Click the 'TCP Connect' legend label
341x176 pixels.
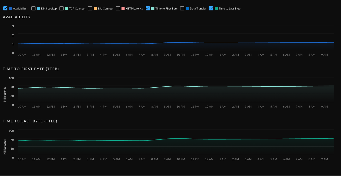coord(77,9)
